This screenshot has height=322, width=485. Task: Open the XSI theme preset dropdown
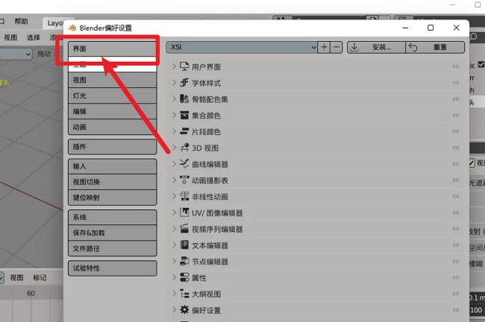(241, 47)
